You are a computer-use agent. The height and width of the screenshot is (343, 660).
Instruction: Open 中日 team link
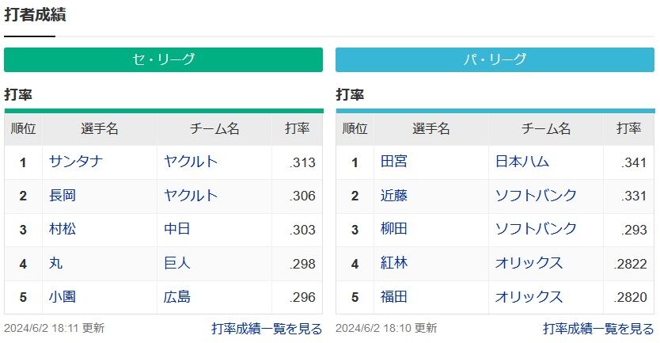coord(177,230)
